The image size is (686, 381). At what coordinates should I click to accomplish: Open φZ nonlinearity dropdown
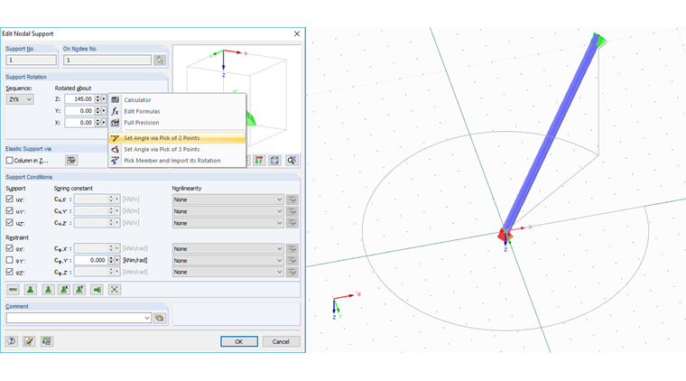point(228,272)
